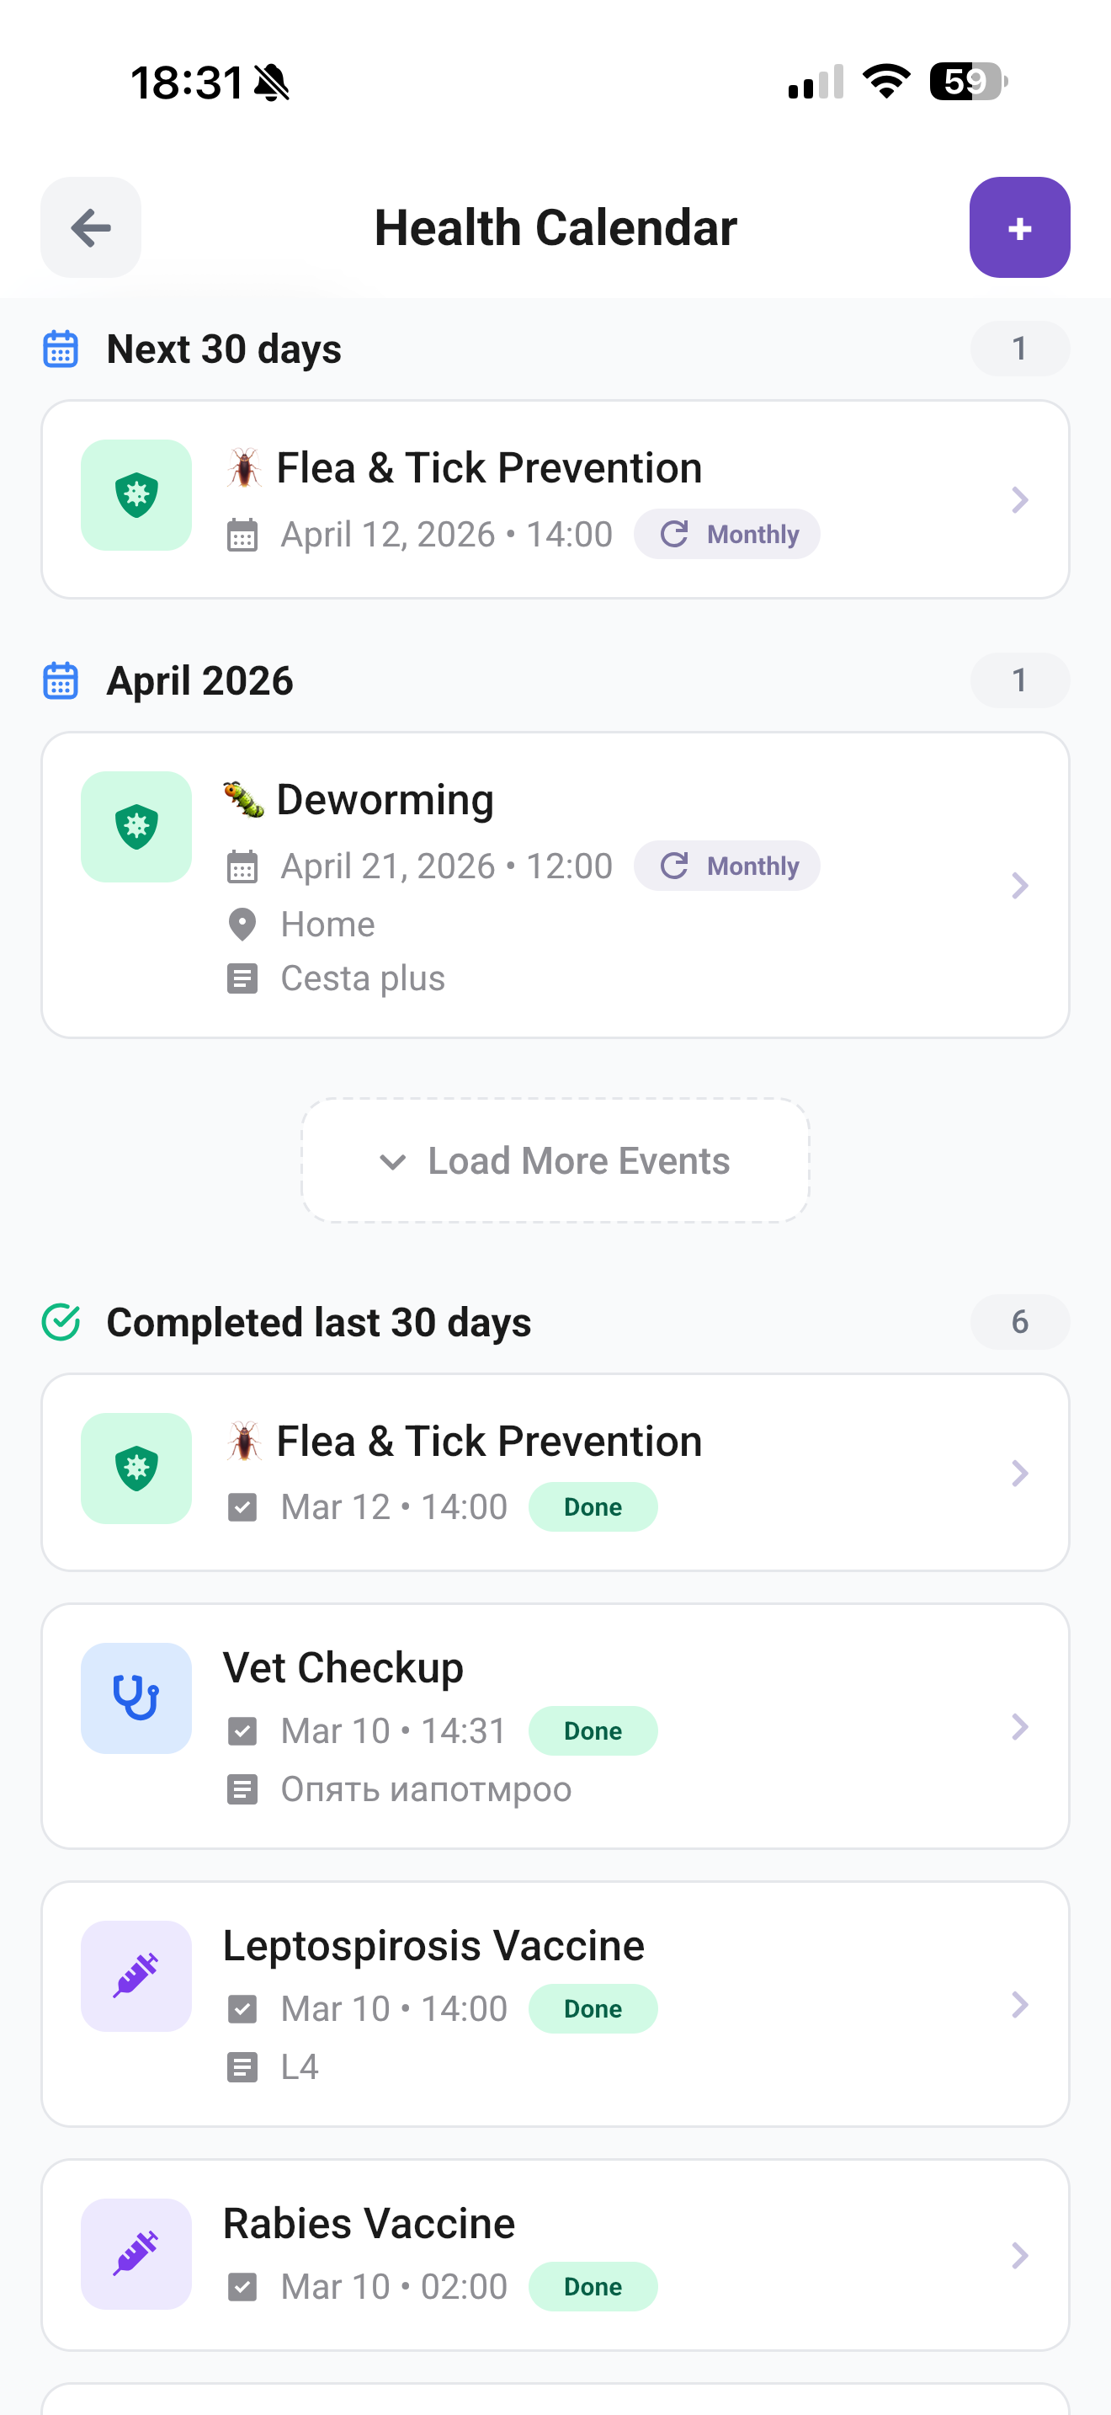This screenshot has width=1111, height=2415.
Task: Tap the Load More Events button
Action: point(555,1160)
